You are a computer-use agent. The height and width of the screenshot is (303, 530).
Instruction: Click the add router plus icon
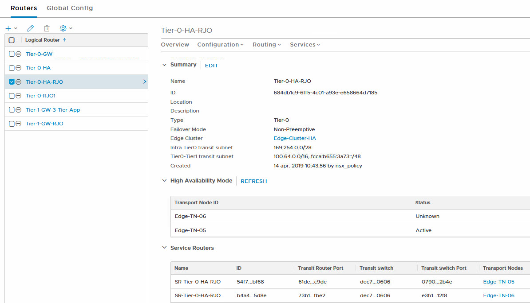[x=8, y=28]
